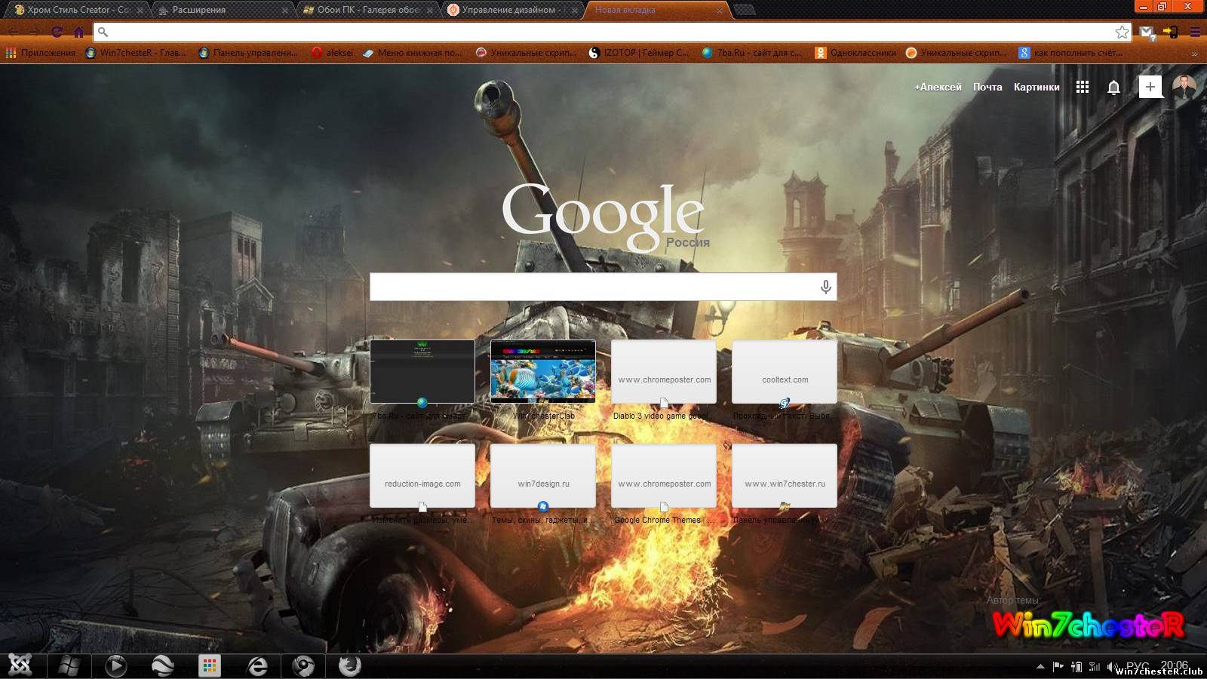
Task: Click the РУС language indicator
Action: (1138, 666)
